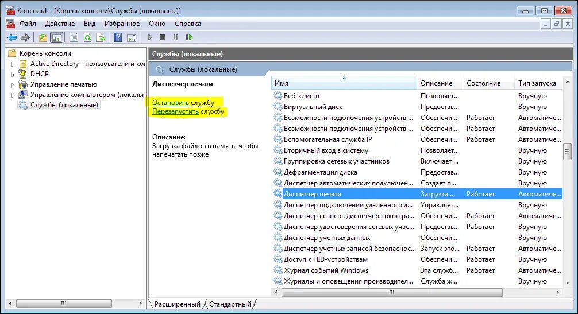Open the Файл menu

pyautogui.click(x=28, y=24)
